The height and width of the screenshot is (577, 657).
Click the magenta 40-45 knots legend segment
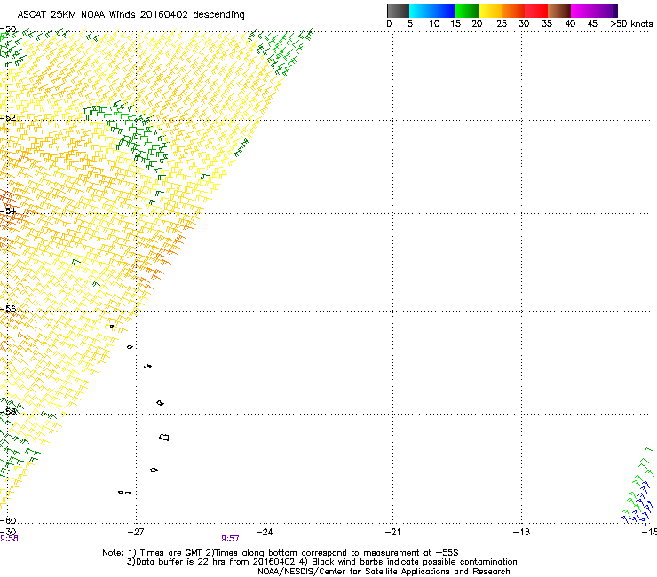point(582,11)
